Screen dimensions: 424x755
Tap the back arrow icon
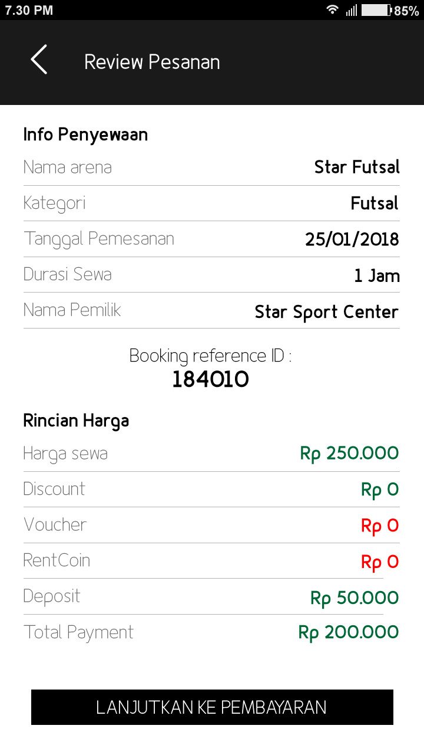point(39,61)
